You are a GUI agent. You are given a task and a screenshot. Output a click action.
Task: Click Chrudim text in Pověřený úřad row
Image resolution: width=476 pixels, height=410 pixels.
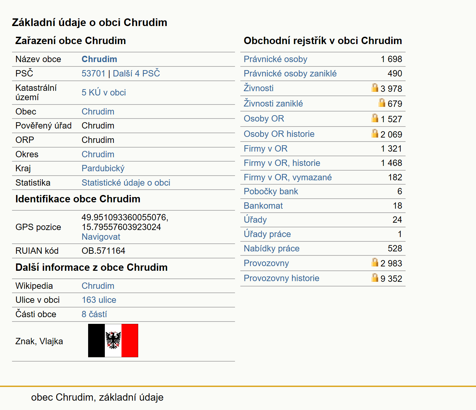(98, 126)
